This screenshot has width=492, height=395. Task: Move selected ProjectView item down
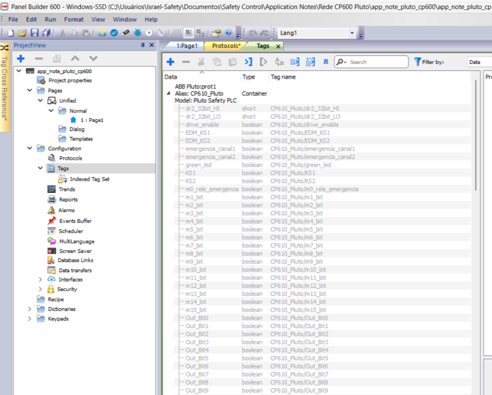click(93, 59)
